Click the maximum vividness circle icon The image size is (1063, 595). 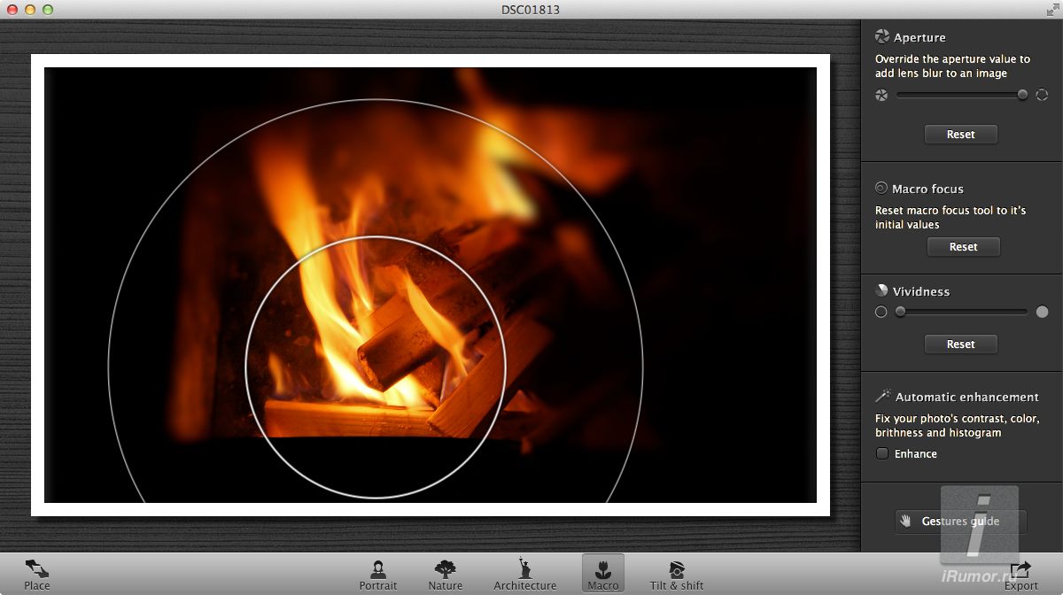1042,312
